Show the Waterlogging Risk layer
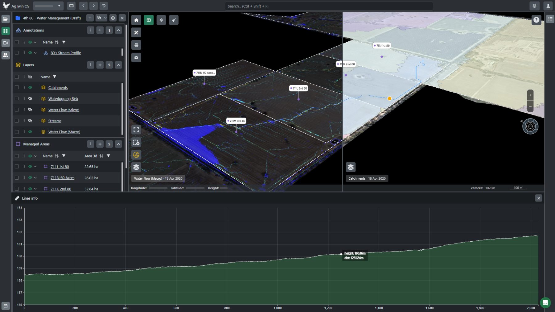Screen dimensions: 555x312 tap(30, 99)
